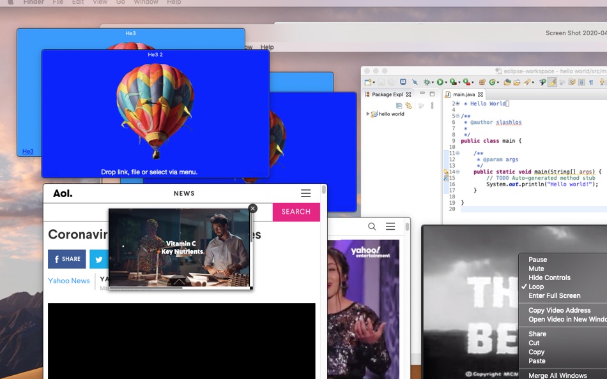
Task: Click the Facebook SHARE button
Action: tap(66, 259)
